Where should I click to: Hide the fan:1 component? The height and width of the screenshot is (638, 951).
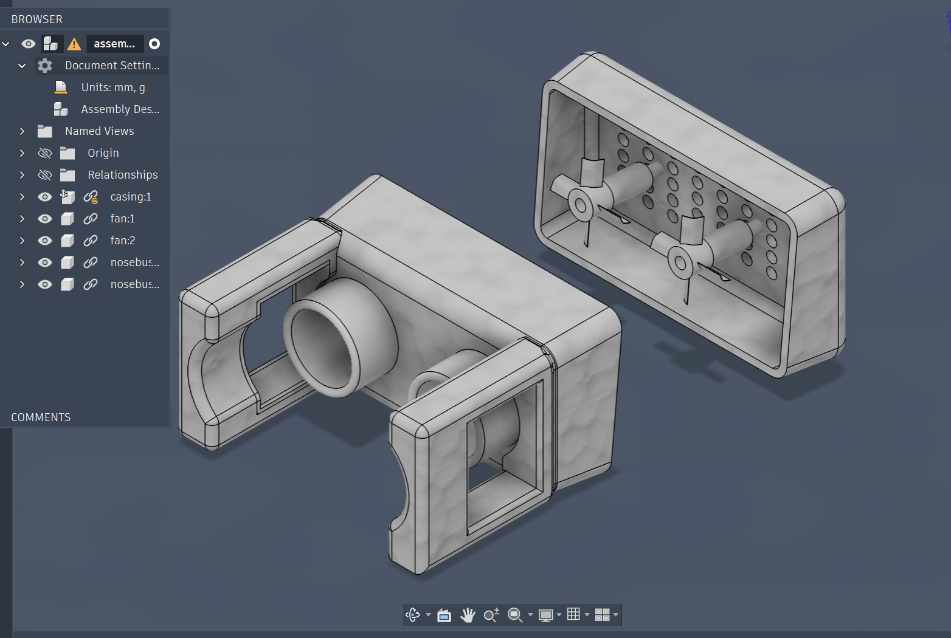45,219
